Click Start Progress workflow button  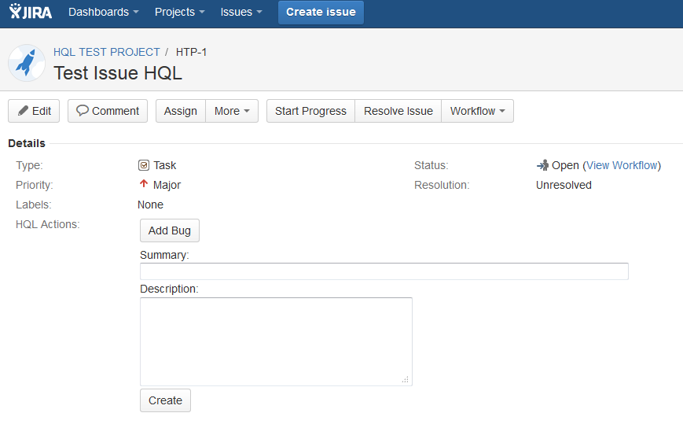point(310,111)
